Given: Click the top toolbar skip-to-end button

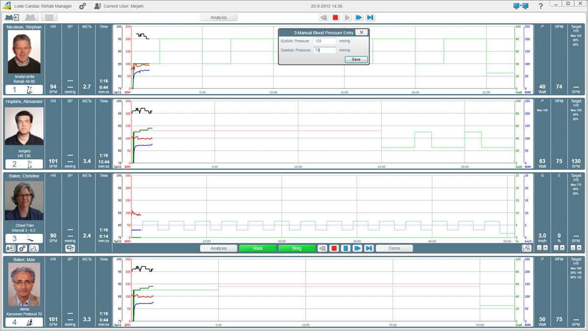Looking at the screenshot, I should pyautogui.click(x=370, y=17).
